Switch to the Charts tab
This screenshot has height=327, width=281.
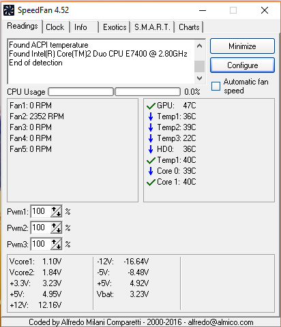point(189,27)
